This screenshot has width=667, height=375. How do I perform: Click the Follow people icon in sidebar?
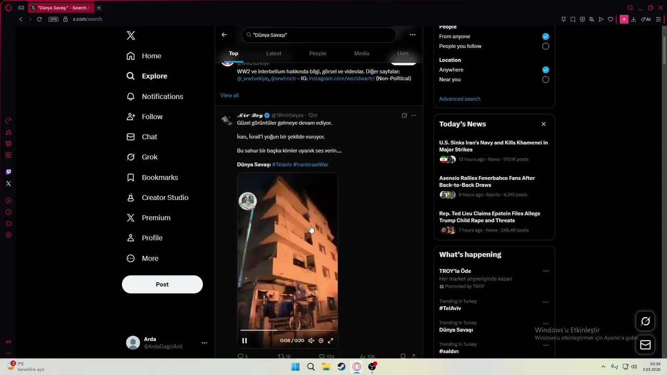click(131, 117)
